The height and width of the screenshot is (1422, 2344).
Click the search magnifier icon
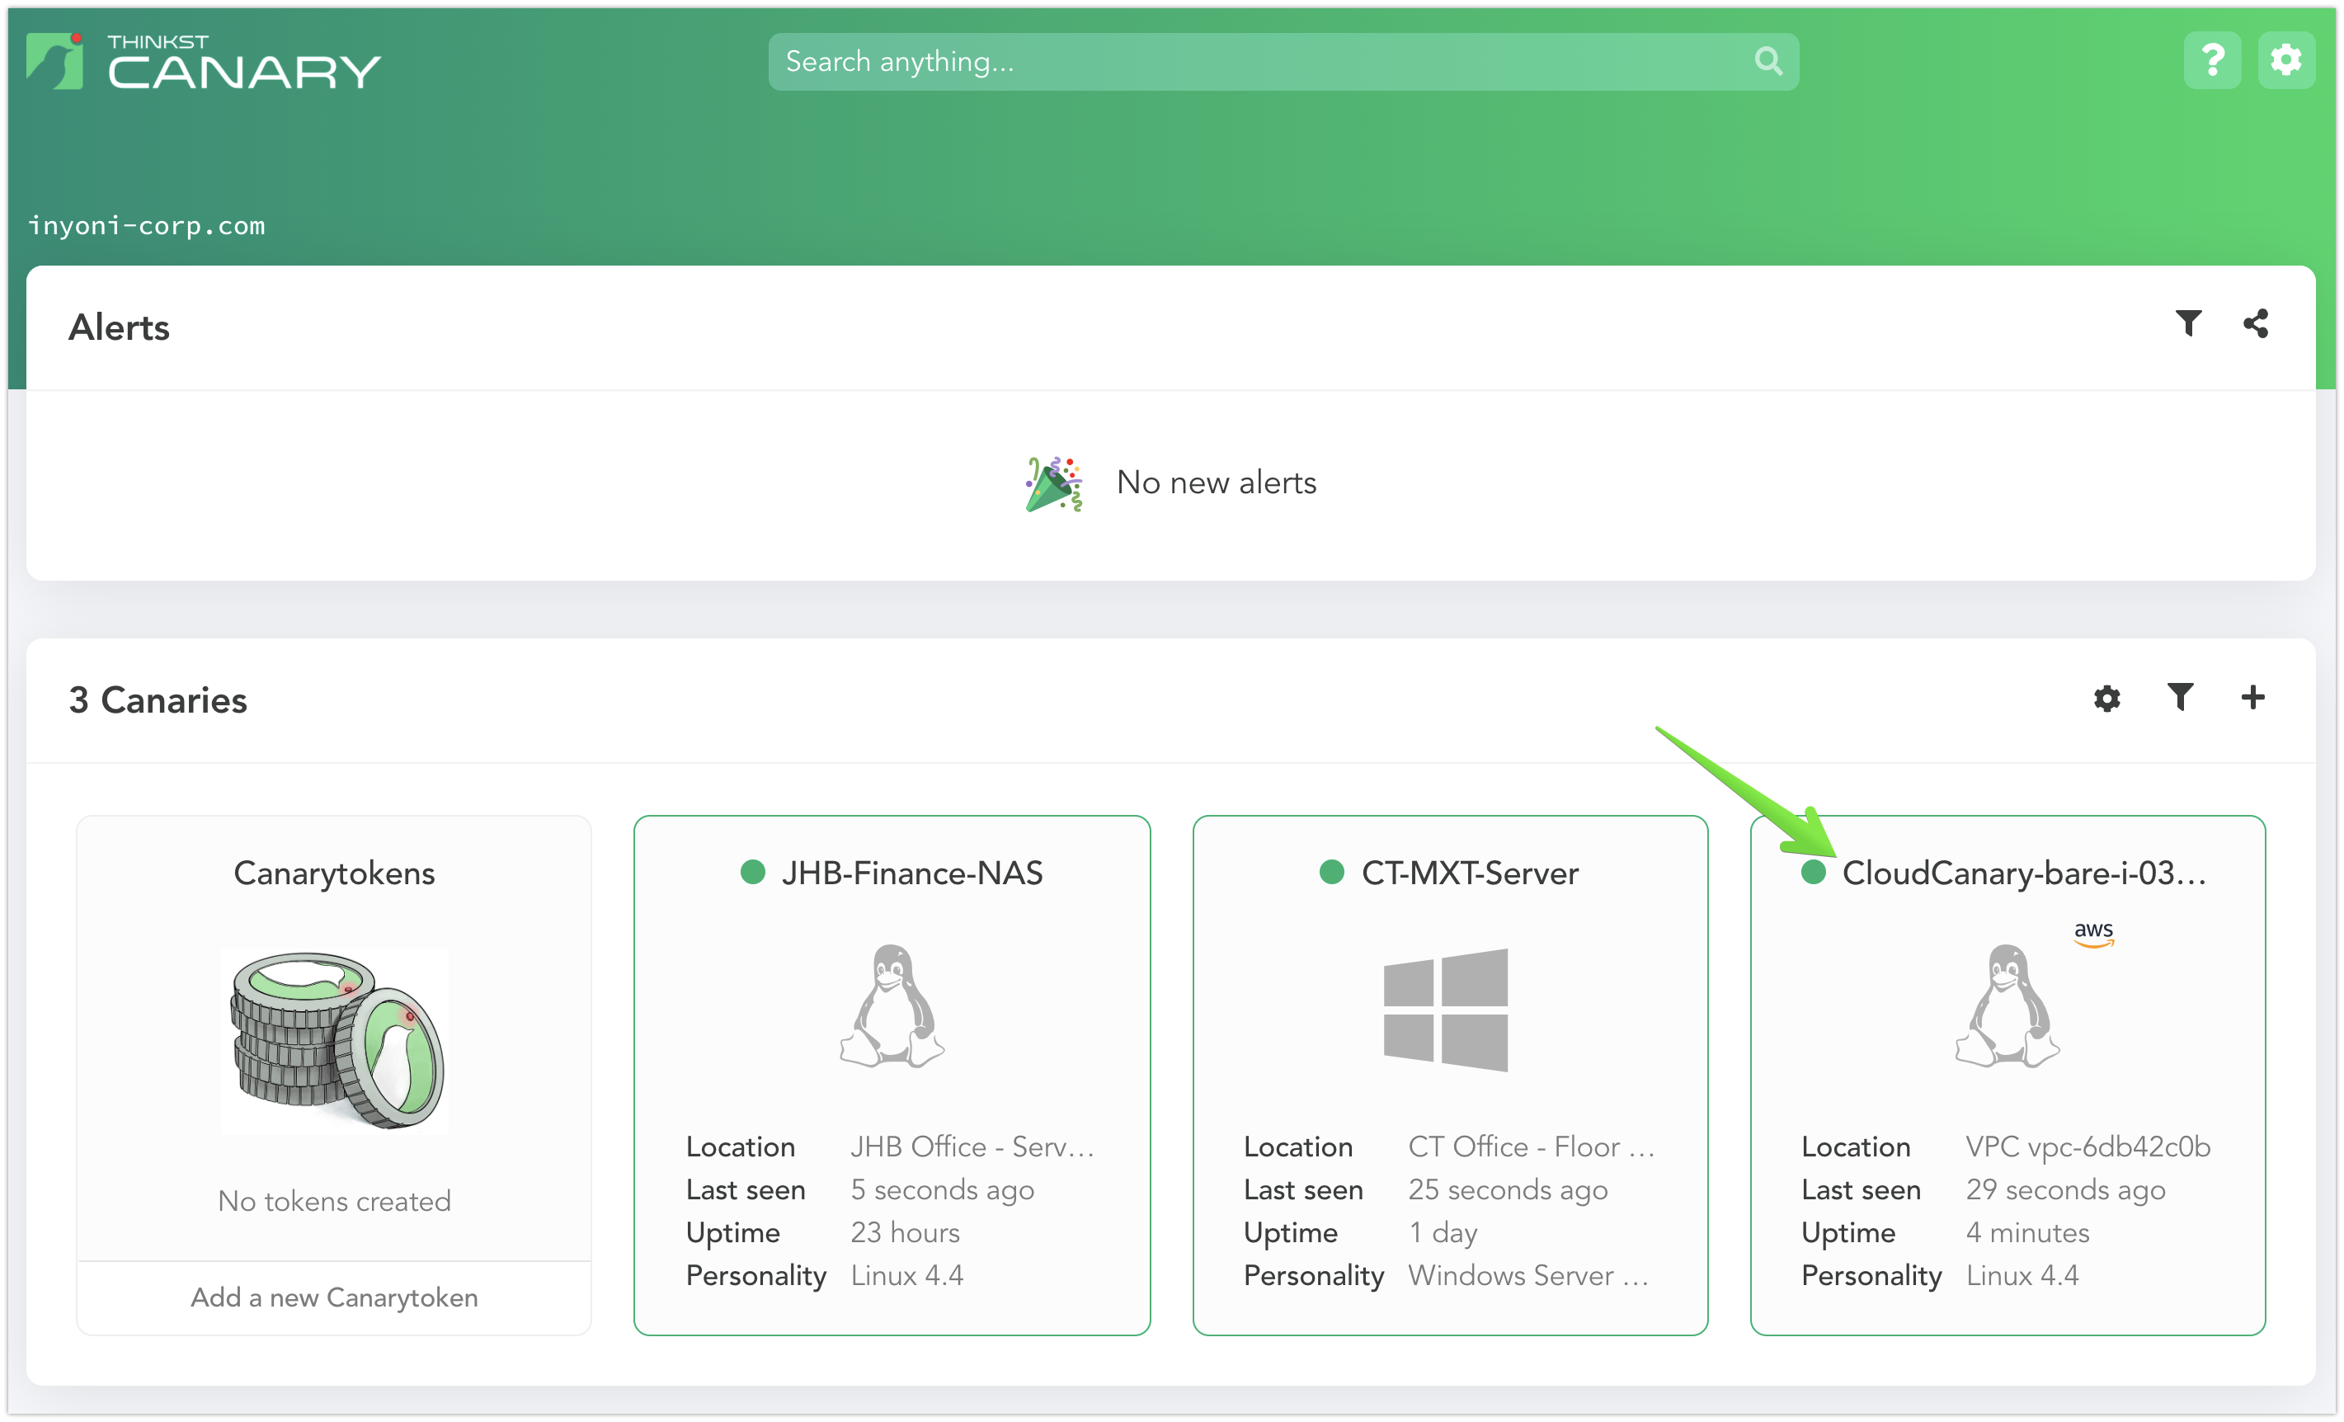pyautogui.click(x=1768, y=62)
